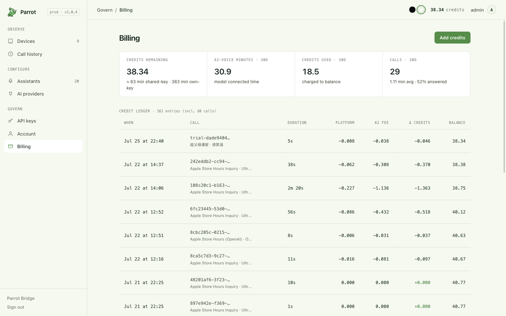Click the Account person icon

click(x=11, y=134)
